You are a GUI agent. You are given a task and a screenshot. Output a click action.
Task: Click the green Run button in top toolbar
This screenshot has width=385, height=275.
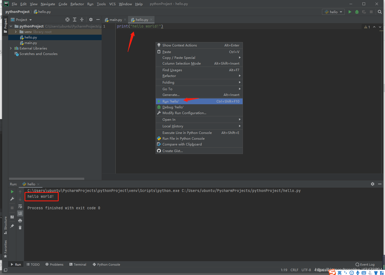tap(350, 12)
